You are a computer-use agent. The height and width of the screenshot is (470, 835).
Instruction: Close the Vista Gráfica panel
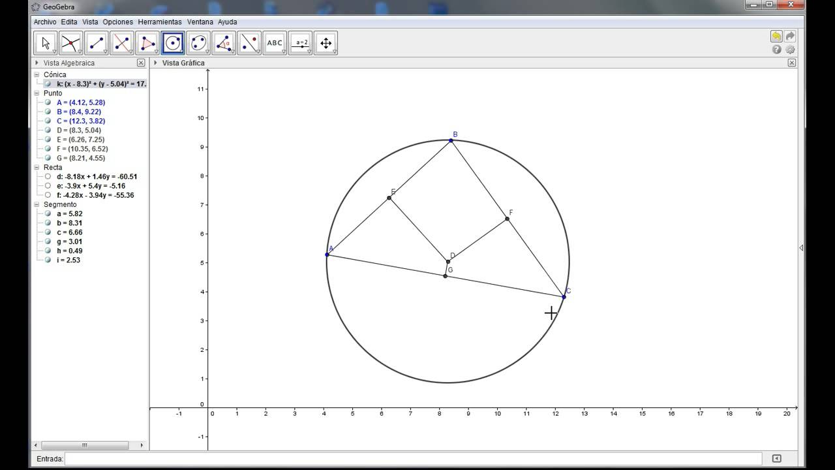point(792,63)
